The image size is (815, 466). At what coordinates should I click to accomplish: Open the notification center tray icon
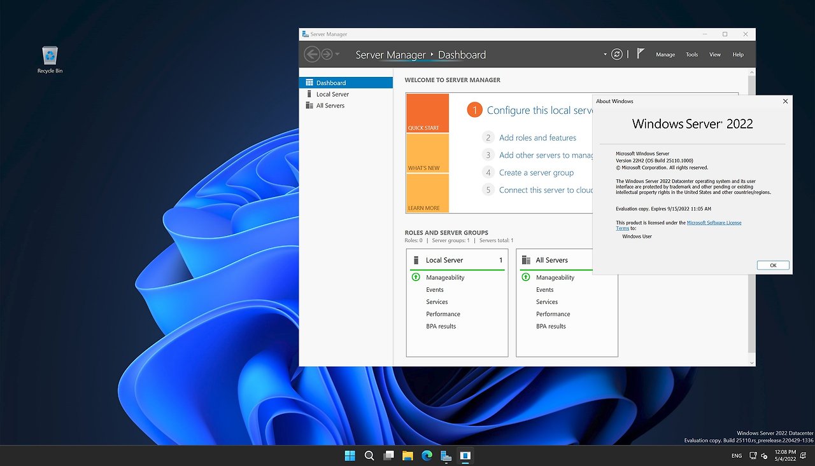click(804, 456)
